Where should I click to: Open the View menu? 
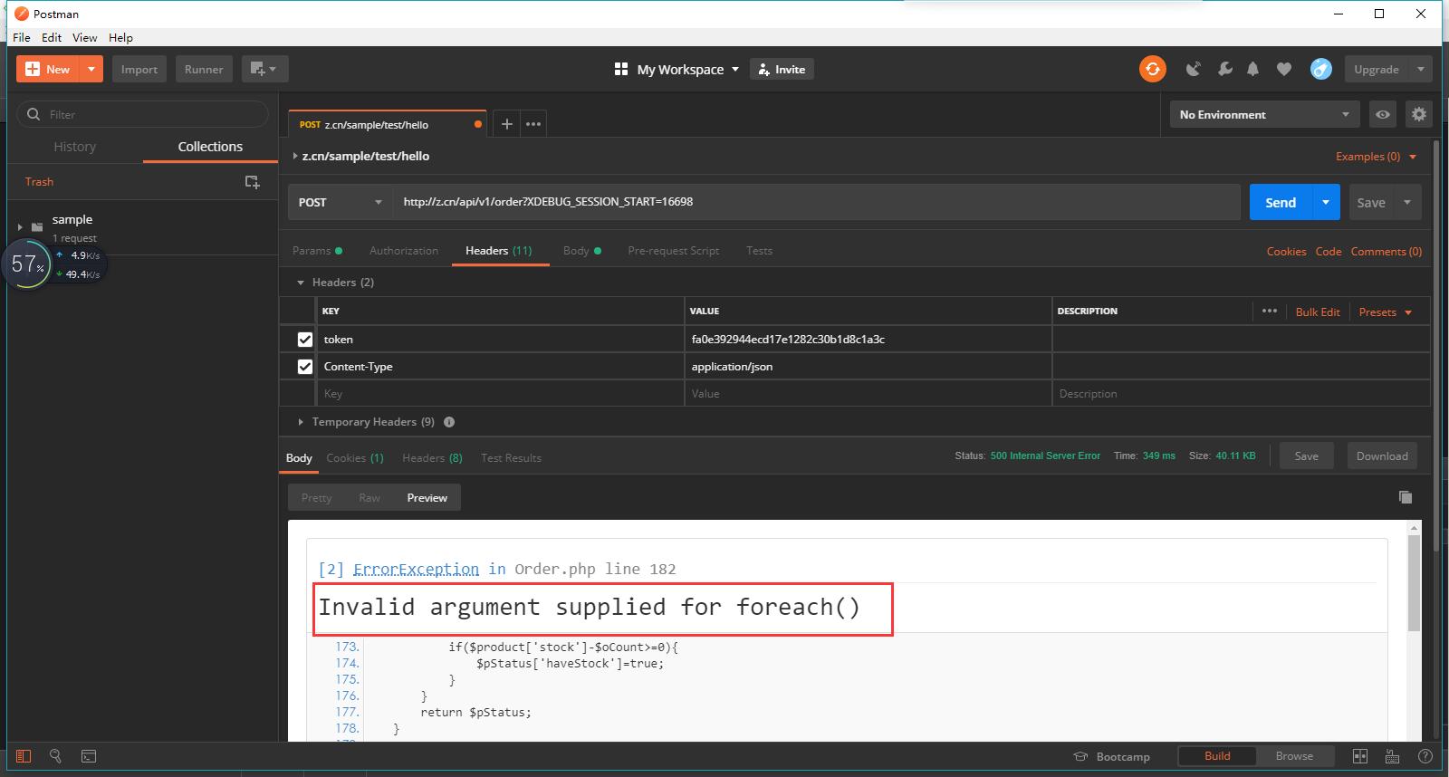coord(85,37)
